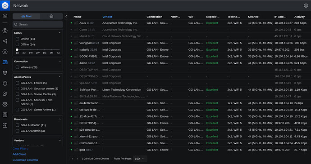Sort by the Connection column header
Screen dimensions: 311x164
click(155, 17)
